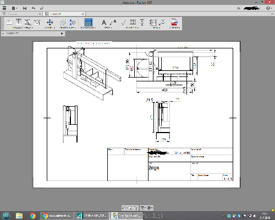Select the "400" dimension text
This screenshot has height=220, width=275.
[164, 90]
